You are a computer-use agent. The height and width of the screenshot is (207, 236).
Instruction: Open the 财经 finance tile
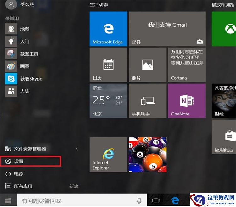[224, 101]
